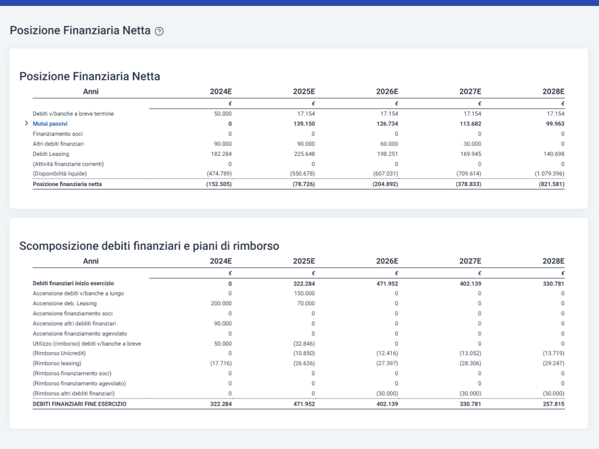Click the value 113.682 for Mutui passivi
Image resolution: width=599 pixels, height=449 pixels.
click(x=470, y=124)
